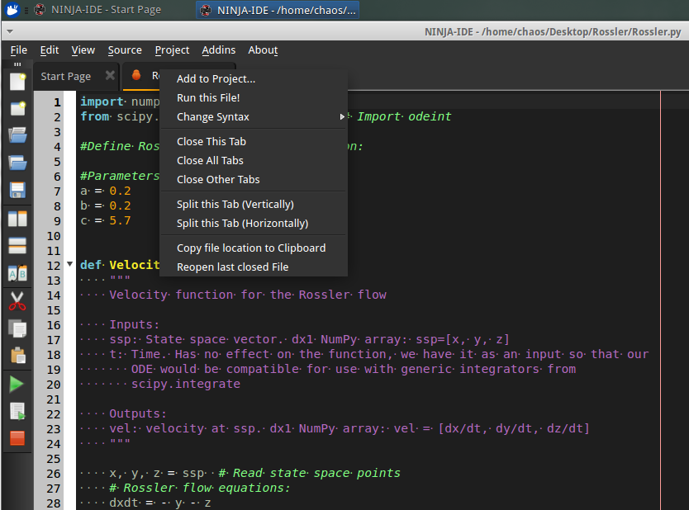689x510 pixels.
Task: Click the Copy toolbar icon
Action: 17,328
